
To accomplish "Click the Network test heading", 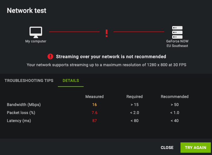I will pyautogui.click(x=26, y=11).
